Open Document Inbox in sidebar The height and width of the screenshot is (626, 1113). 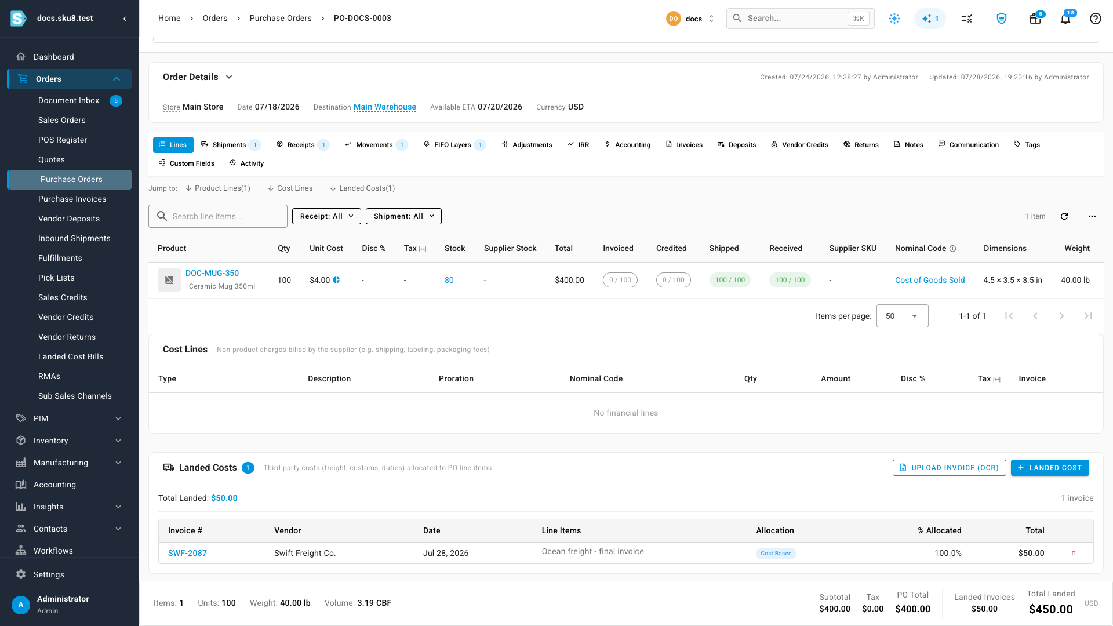[x=70, y=100]
